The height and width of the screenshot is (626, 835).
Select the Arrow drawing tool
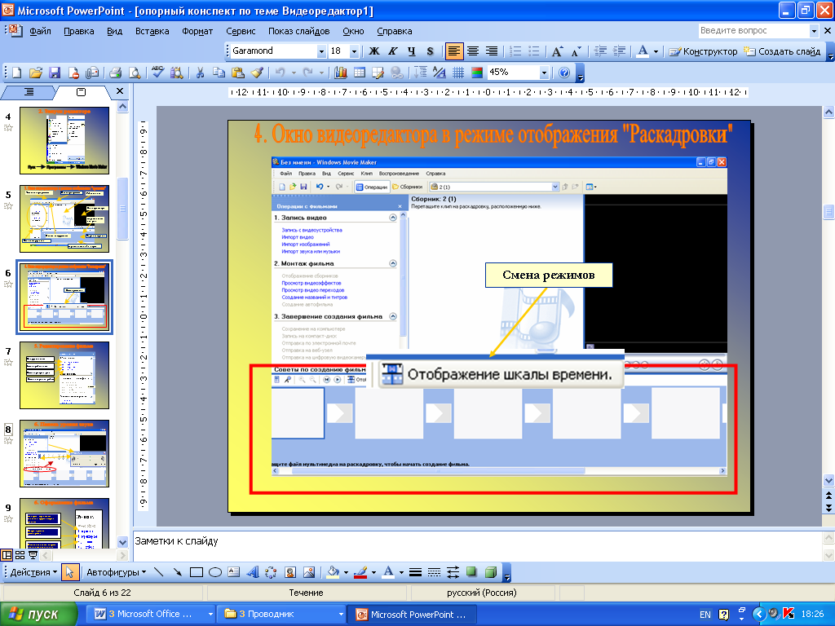pos(177,572)
